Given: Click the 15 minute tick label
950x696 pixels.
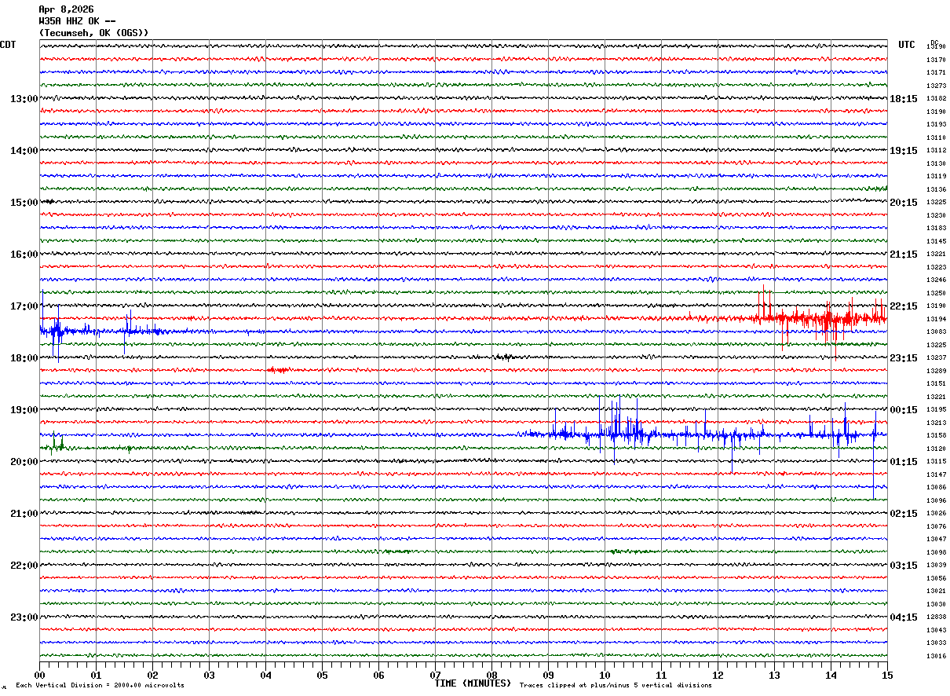Looking at the screenshot, I should point(887,675).
